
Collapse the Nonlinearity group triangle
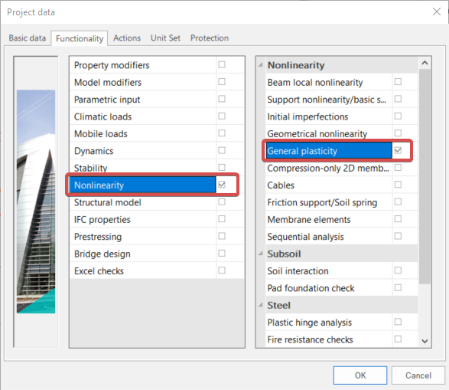click(261, 65)
